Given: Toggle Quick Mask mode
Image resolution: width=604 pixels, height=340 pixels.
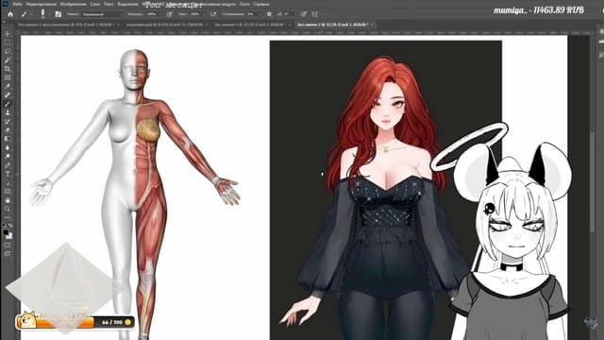Looking at the screenshot, I should [x=8, y=245].
